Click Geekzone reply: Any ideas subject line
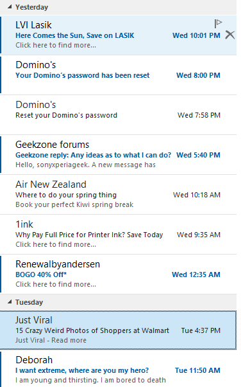 pos(93,155)
